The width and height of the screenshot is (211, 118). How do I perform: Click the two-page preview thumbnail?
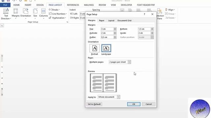point(103,83)
